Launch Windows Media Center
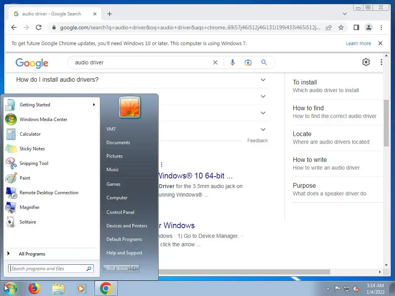 (x=52, y=119)
